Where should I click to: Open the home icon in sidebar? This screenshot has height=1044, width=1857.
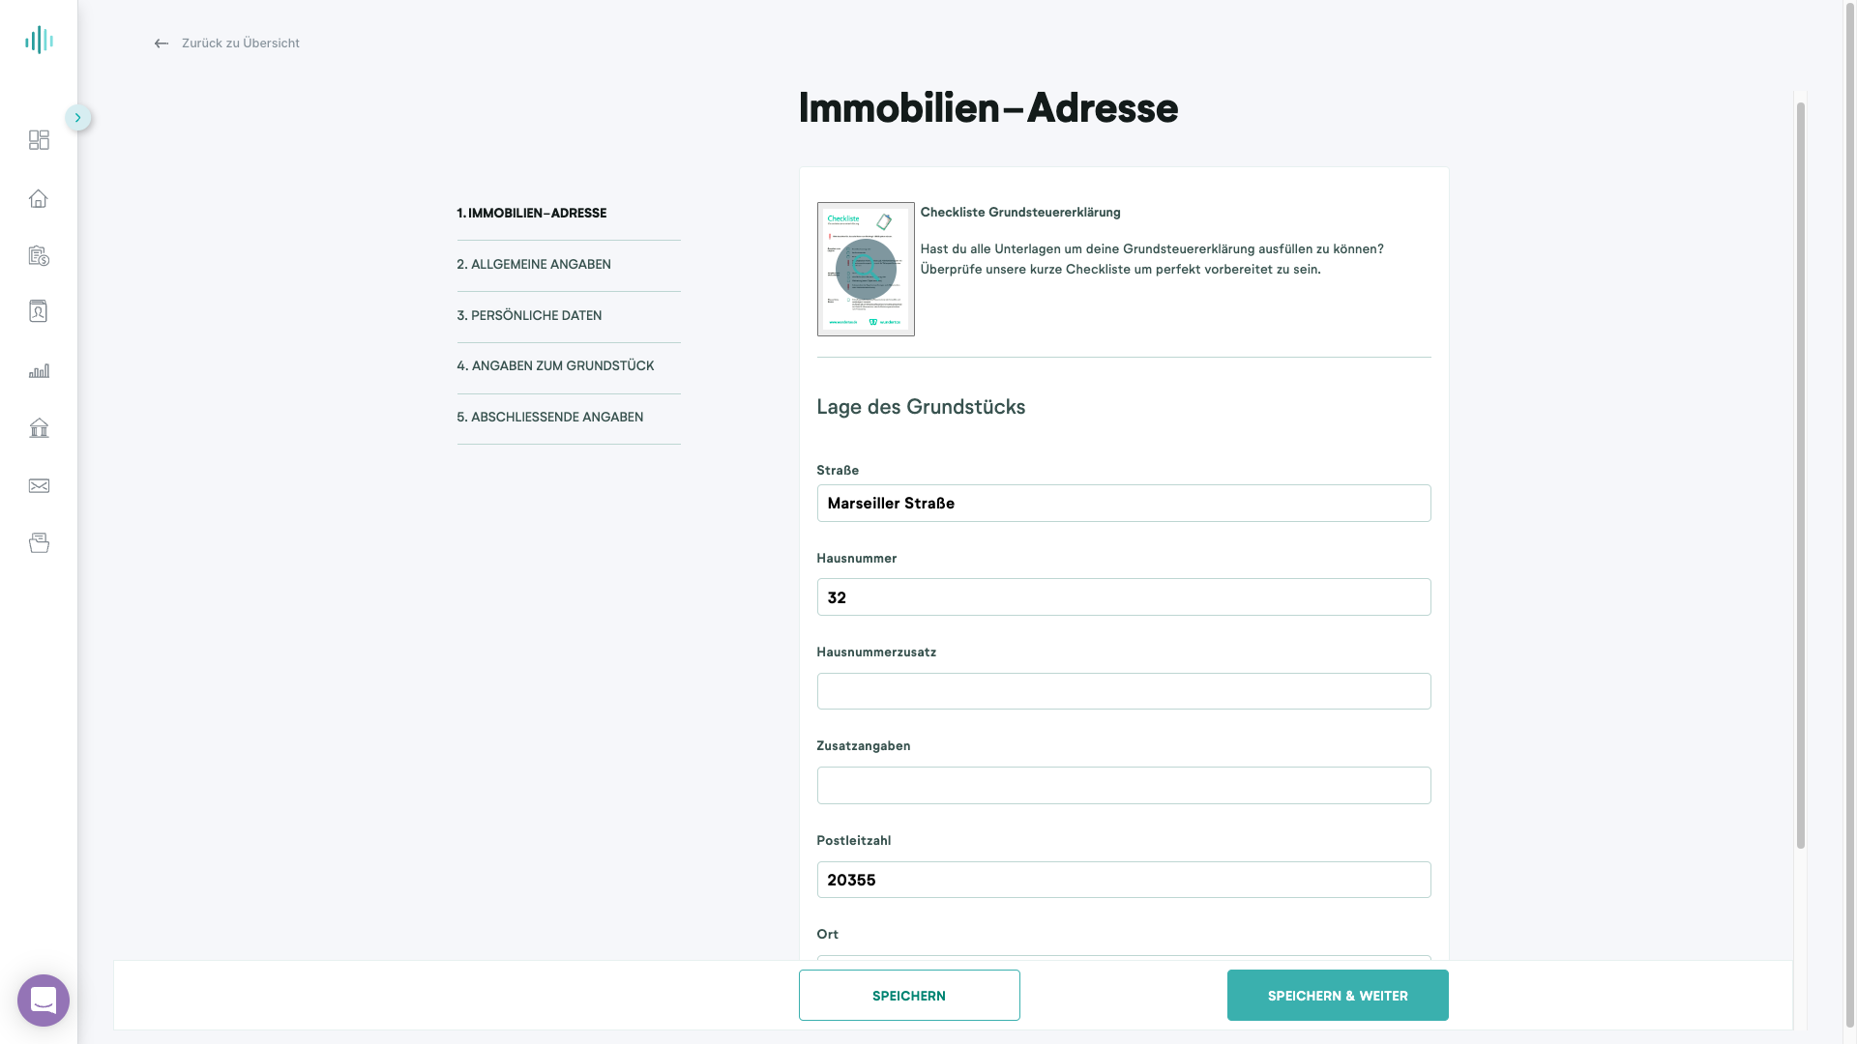pos(39,198)
